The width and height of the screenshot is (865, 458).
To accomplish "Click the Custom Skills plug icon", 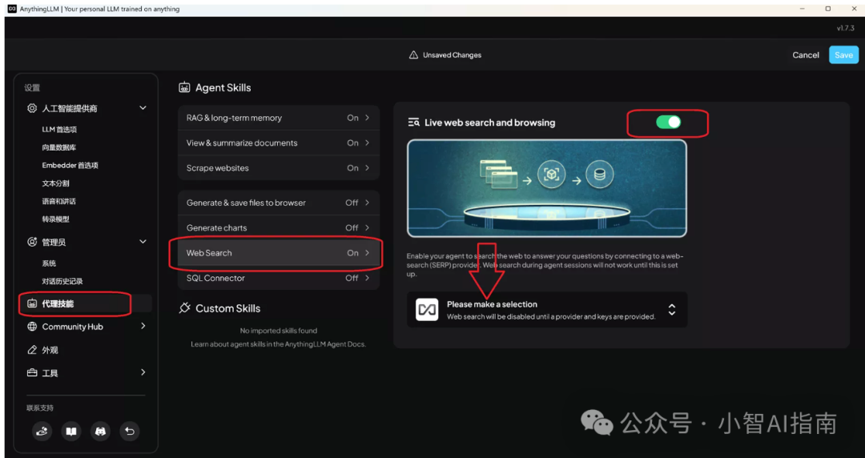I will 184,308.
